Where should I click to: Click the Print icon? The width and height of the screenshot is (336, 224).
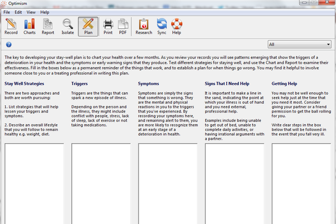point(108,27)
